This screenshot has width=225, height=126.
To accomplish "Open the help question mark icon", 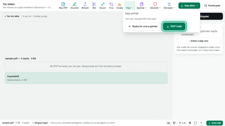I will (x=201, y=123).
